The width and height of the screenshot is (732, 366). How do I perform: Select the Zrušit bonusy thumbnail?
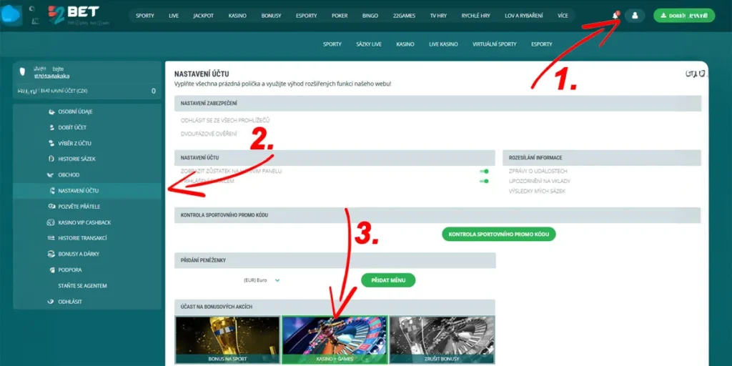point(442,340)
